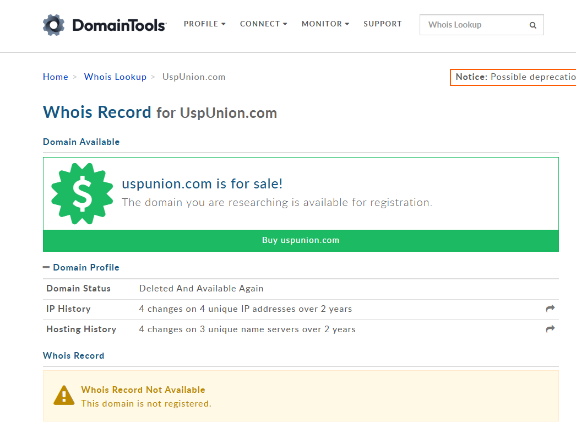Viewport: 576px width, 438px height.
Task: Open the SUPPORT menu item
Action: [382, 24]
